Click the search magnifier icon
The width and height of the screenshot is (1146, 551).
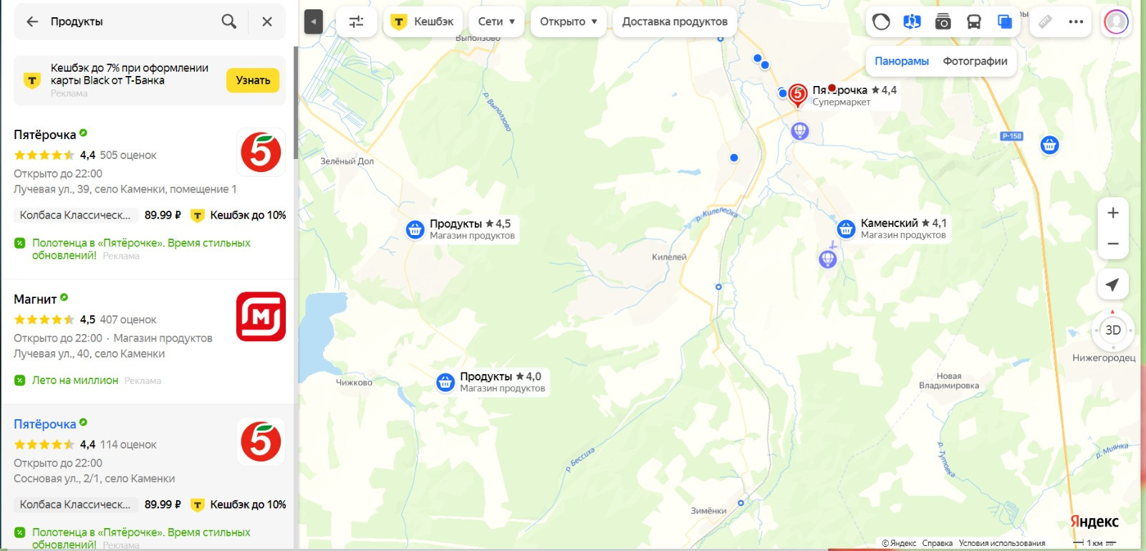pos(229,21)
